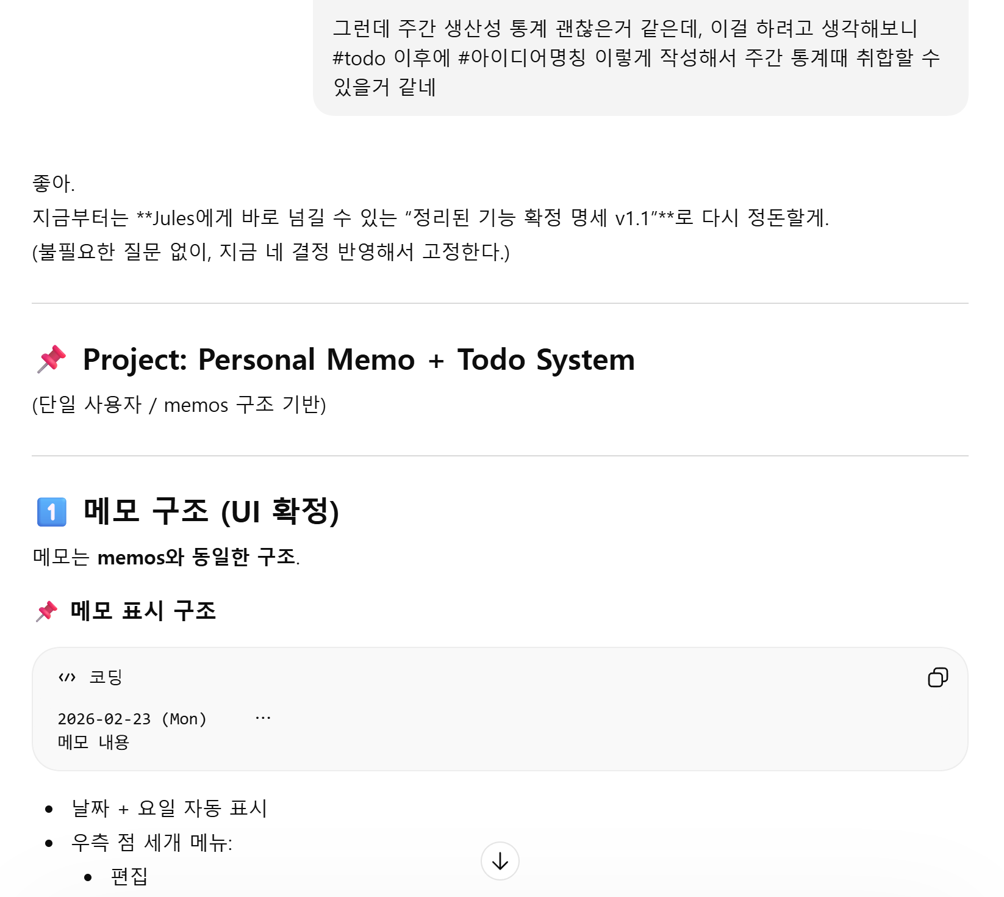Copy the code block contents

[938, 677]
